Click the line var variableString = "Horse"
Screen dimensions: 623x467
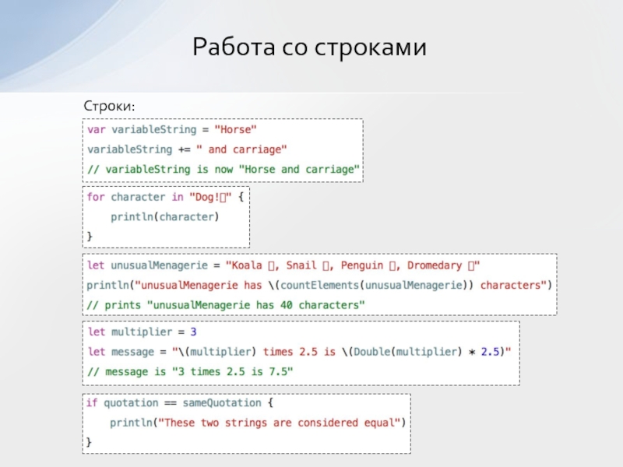point(172,129)
